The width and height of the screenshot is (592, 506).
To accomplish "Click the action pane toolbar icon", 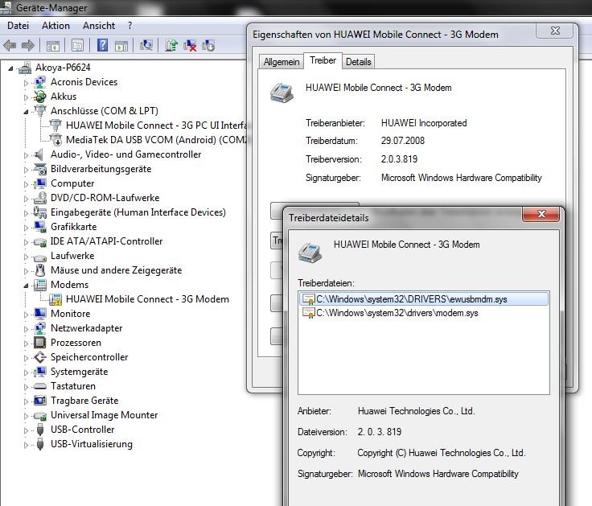I will pos(121,46).
